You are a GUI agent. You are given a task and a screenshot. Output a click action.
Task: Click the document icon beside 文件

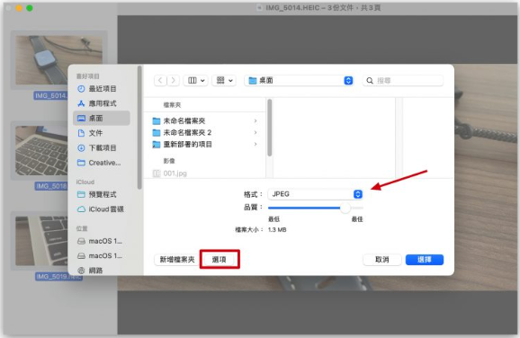81,133
